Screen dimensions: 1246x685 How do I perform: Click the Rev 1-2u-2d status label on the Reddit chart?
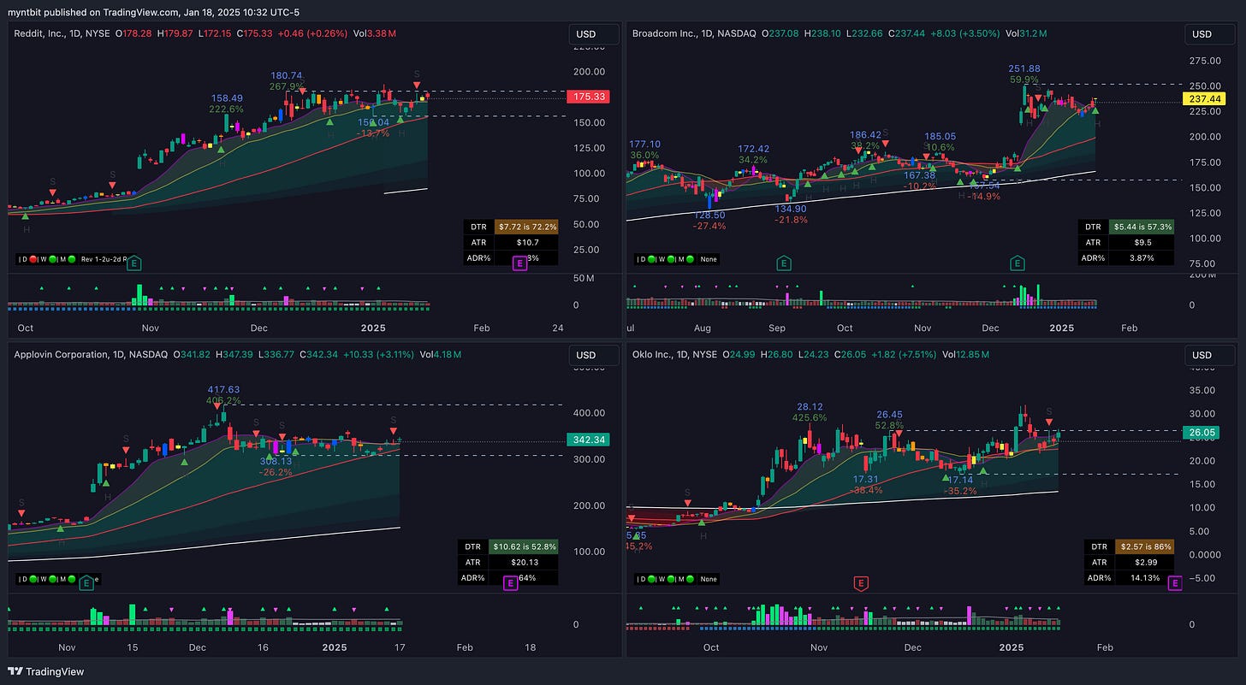coord(102,259)
